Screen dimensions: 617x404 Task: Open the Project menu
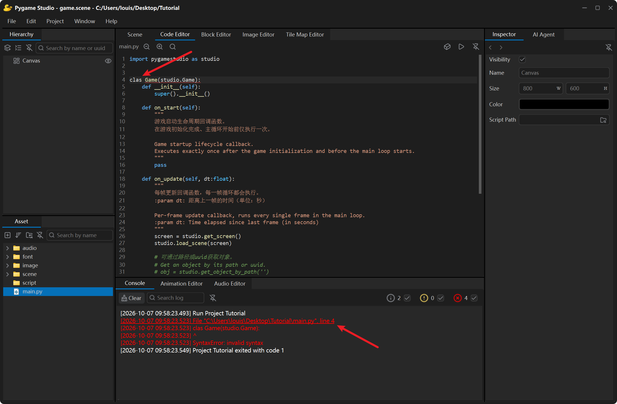pyautogui.click(x=55, y=21)
